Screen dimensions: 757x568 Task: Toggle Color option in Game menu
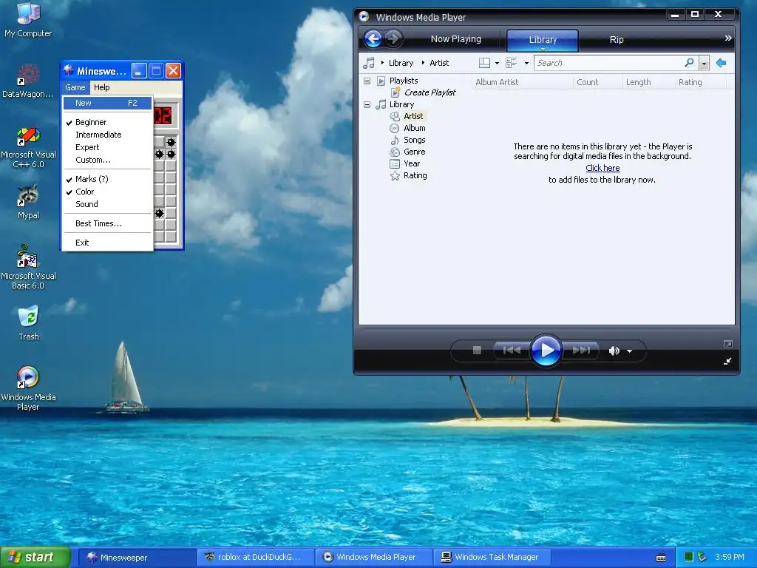pos(108,192)
